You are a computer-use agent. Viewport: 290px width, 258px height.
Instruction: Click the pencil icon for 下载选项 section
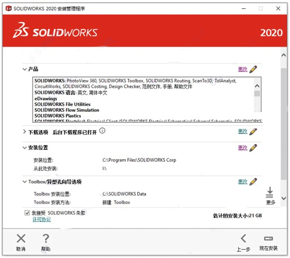pos(253,131)
